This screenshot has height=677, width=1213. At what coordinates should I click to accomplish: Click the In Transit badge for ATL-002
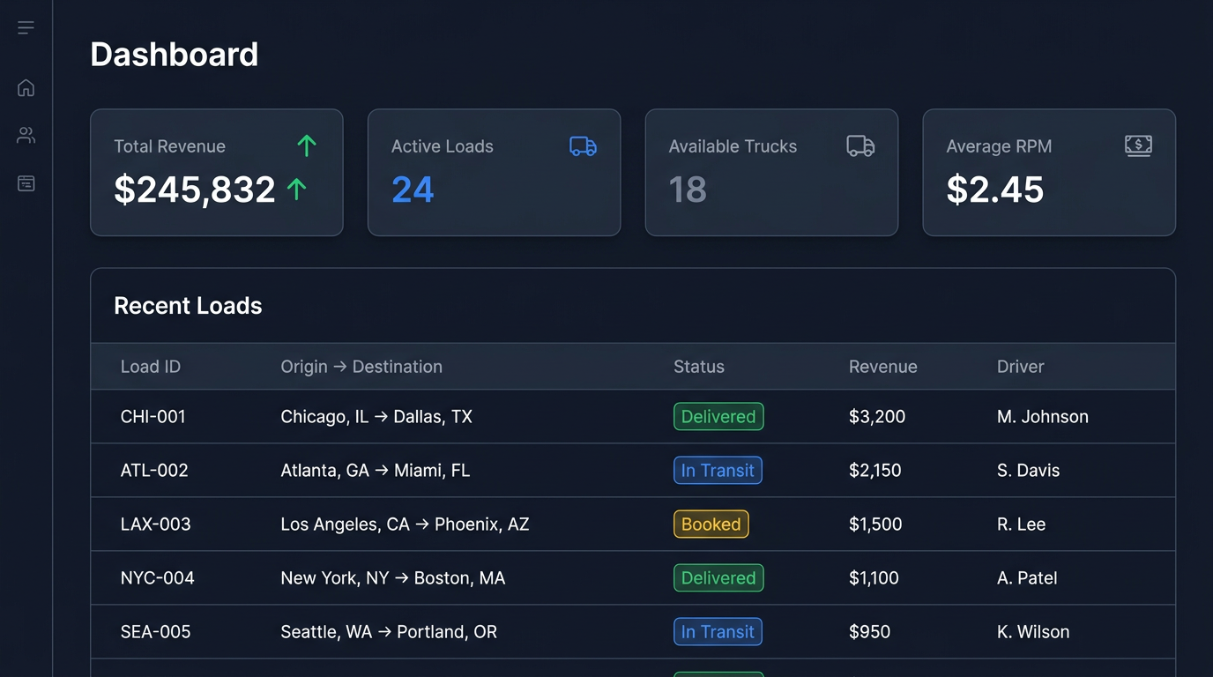pos(718,471)
